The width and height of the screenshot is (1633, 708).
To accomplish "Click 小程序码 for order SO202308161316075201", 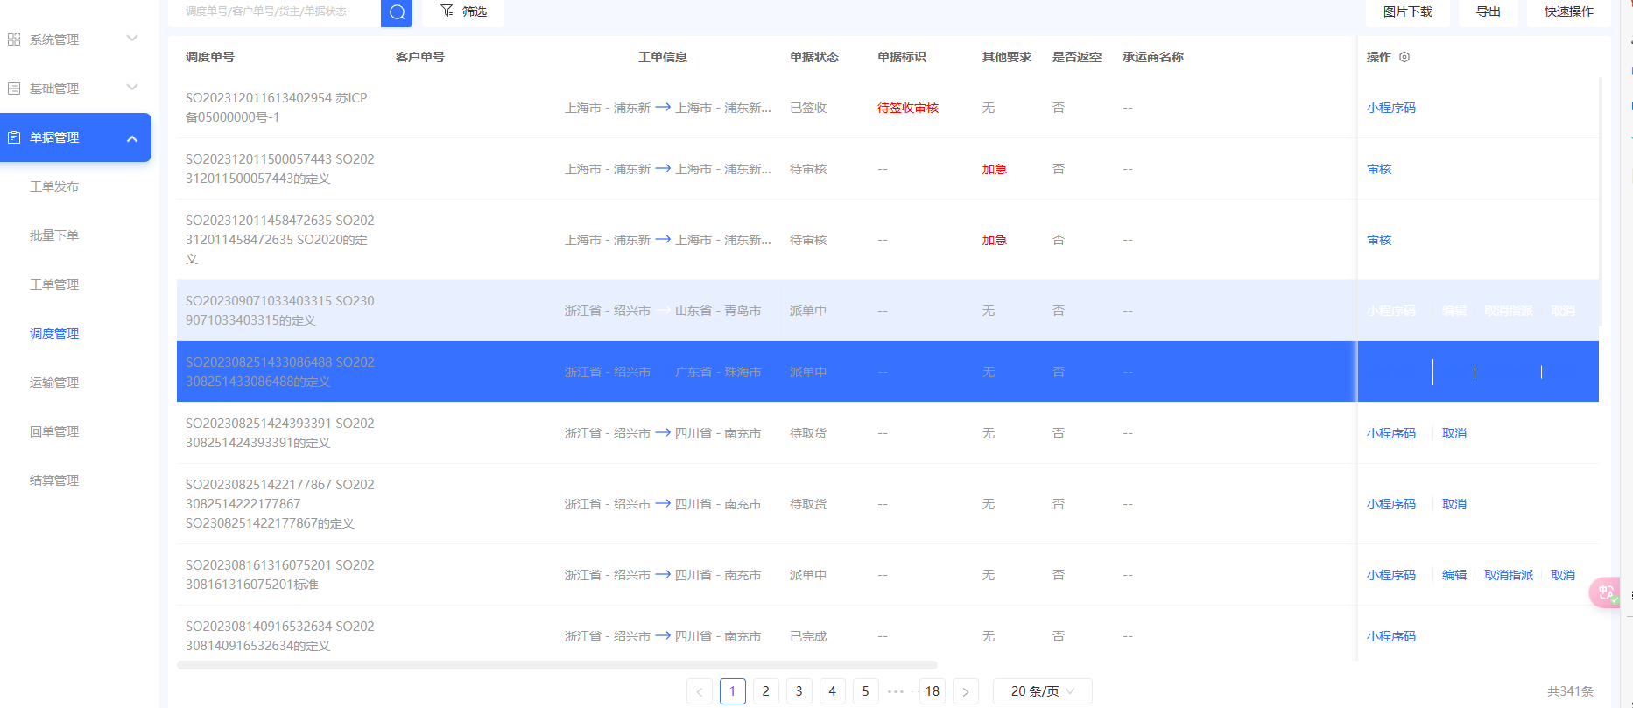I will click(1391, 575).
